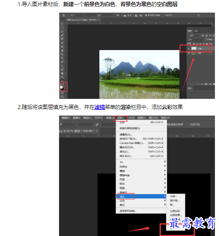Click the Quick Mask mode icon
Screen dimensions: 219x236
pos(62,93)
